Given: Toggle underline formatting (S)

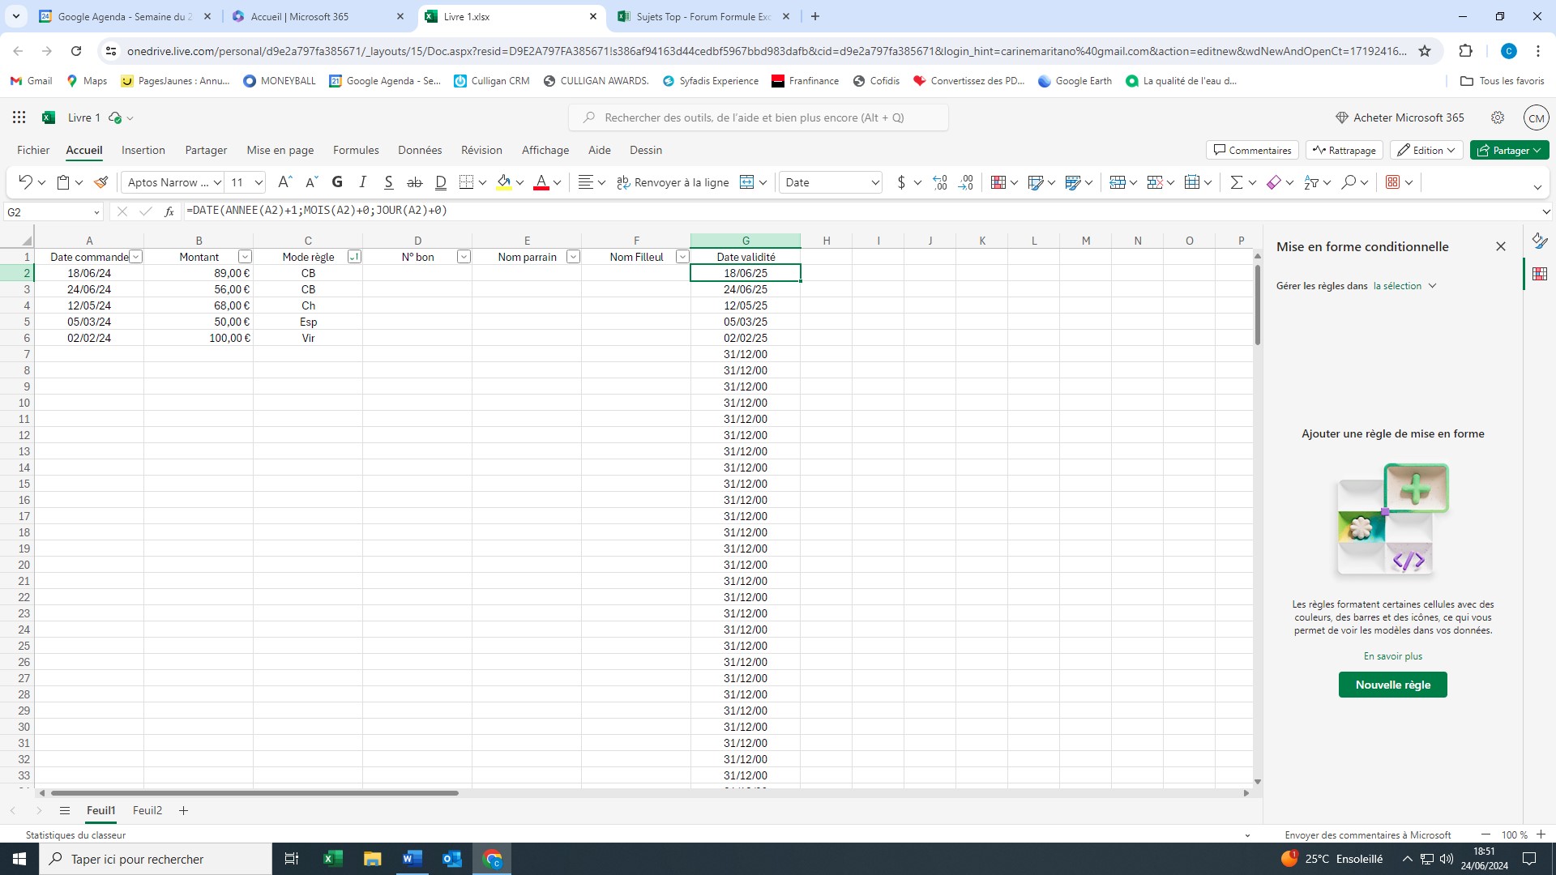Looking at the screenshot, I should coord(389,182).
